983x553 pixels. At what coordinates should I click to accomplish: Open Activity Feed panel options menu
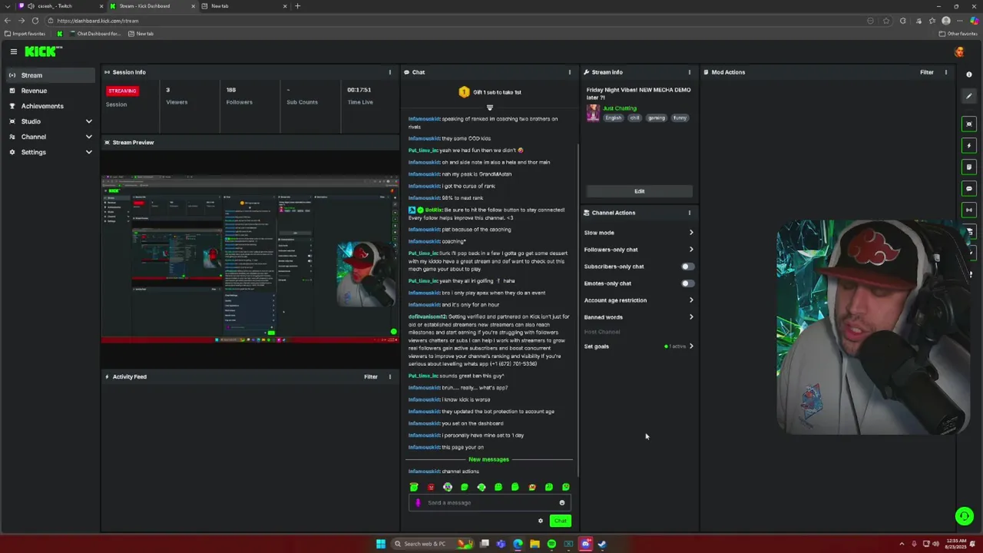(389, 376)
